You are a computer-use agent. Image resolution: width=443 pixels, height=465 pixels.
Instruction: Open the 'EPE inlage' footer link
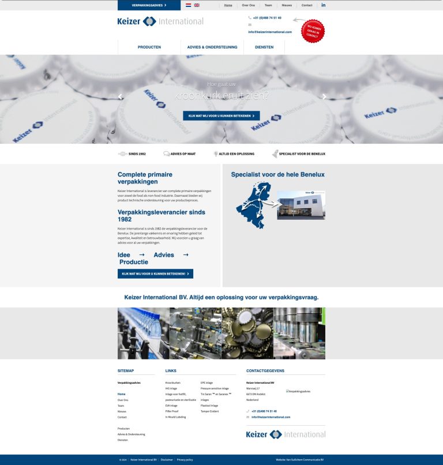pyautogui.click(x=207, y=383)
